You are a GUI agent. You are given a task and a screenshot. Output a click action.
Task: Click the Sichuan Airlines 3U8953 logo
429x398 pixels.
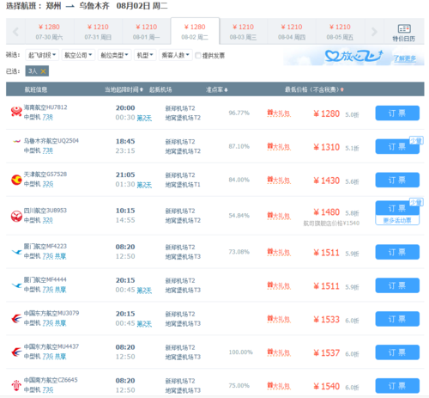click(16, 216)
